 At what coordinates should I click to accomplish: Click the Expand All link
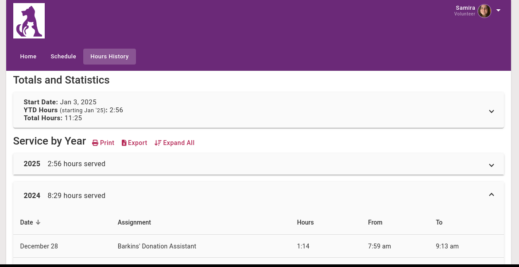coord(174,143)
